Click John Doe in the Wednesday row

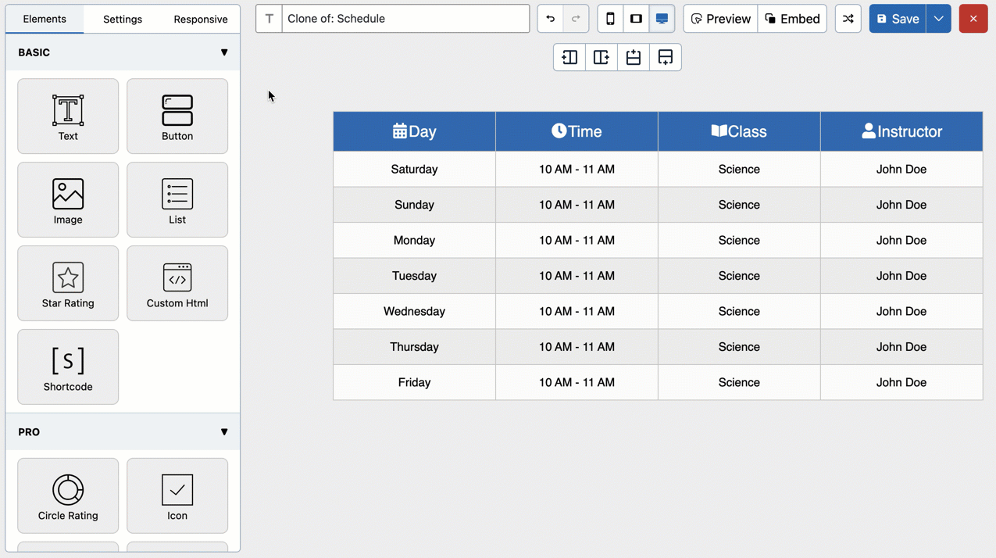(x=901, y=312)
